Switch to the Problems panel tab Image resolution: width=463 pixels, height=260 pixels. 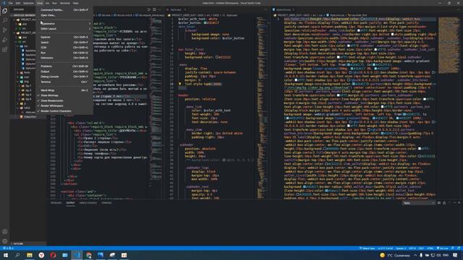click(x=56, y=203)
